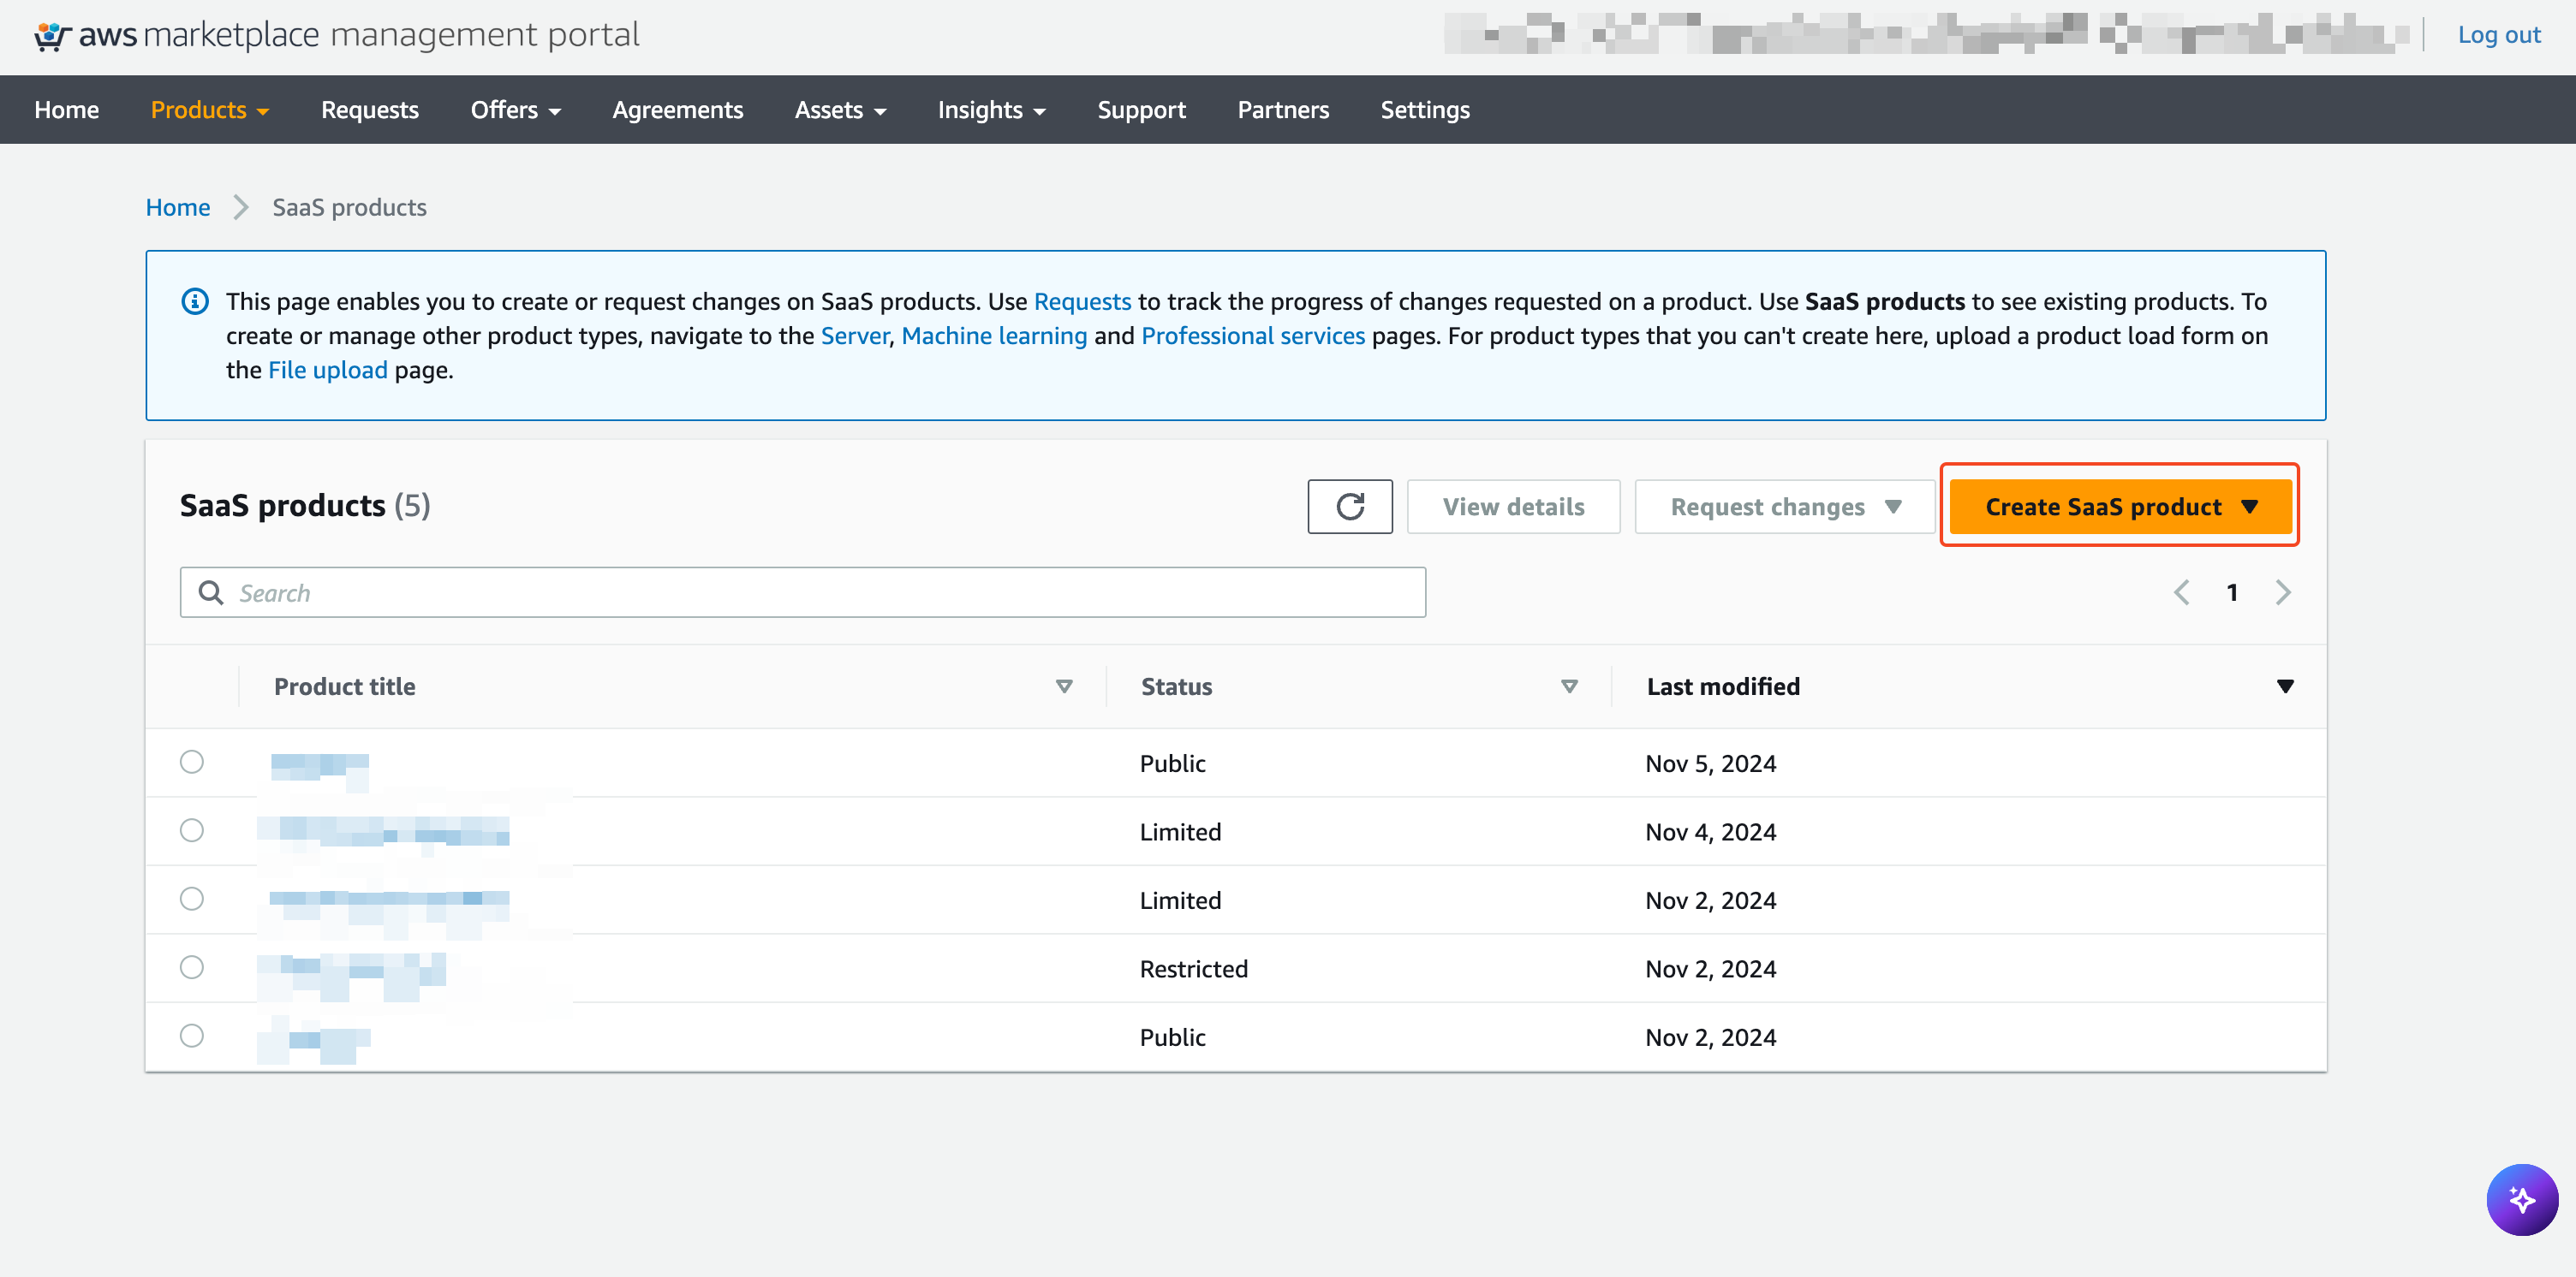
Task: Refresh the SaaS products list
Action: tap(1349, 507)
